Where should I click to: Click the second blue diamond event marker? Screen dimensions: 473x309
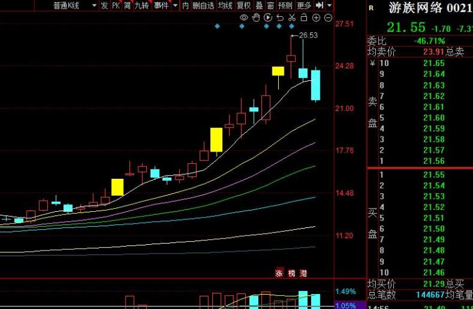[241, 26]
